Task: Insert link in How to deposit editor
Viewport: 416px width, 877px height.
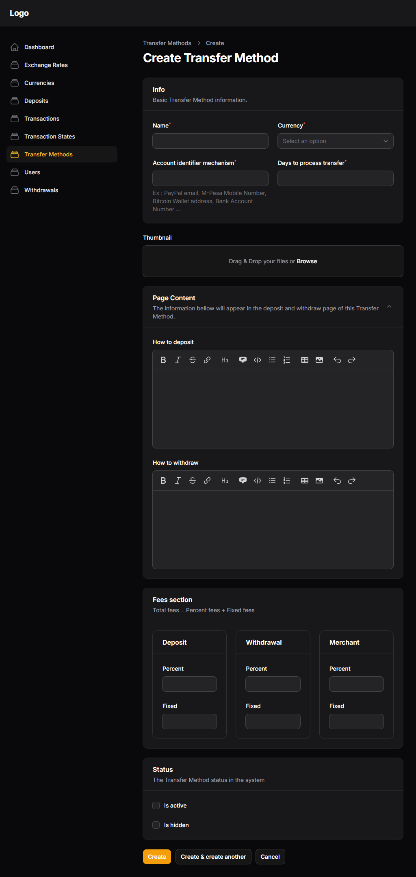Action: point(207,360)
